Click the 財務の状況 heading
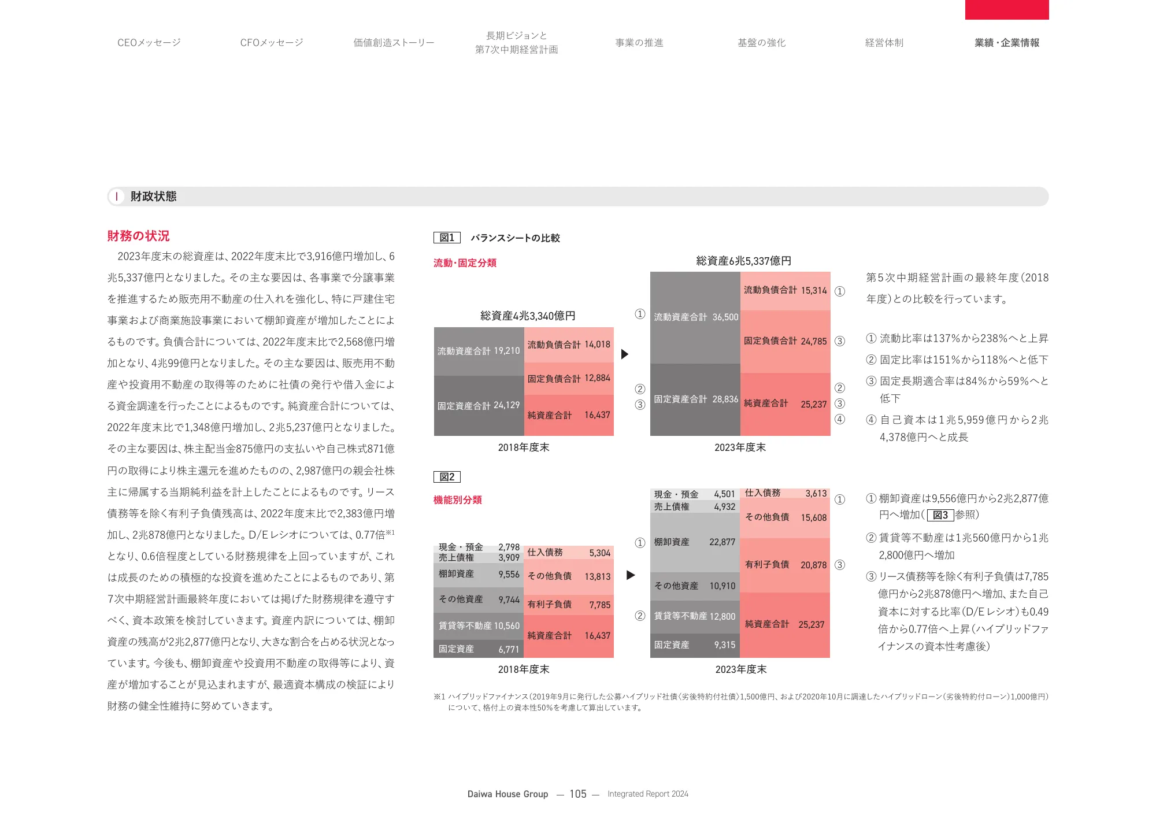 point(138,236)
